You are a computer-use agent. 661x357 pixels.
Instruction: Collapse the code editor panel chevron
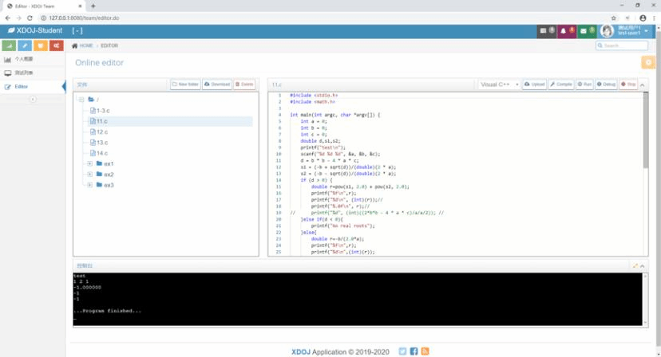[x=643, y=84]
